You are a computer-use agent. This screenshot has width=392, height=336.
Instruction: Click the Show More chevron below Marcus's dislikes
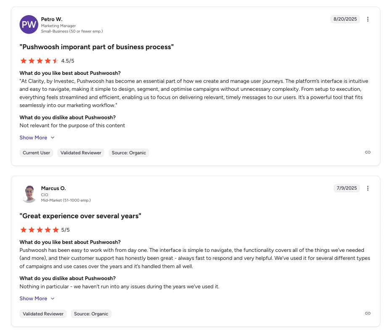(52, 299)
